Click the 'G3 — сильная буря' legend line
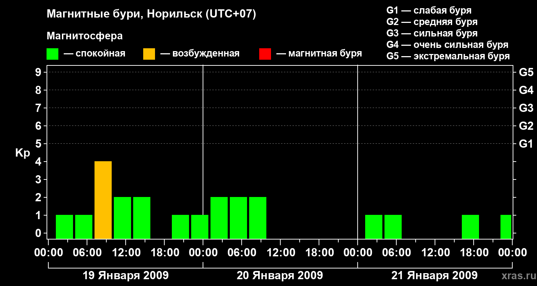537x286 pixels. pyautogui.click(x=432, y=33)
